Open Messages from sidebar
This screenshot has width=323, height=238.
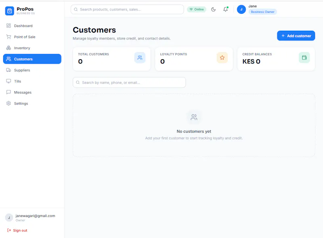coord(32,92)
